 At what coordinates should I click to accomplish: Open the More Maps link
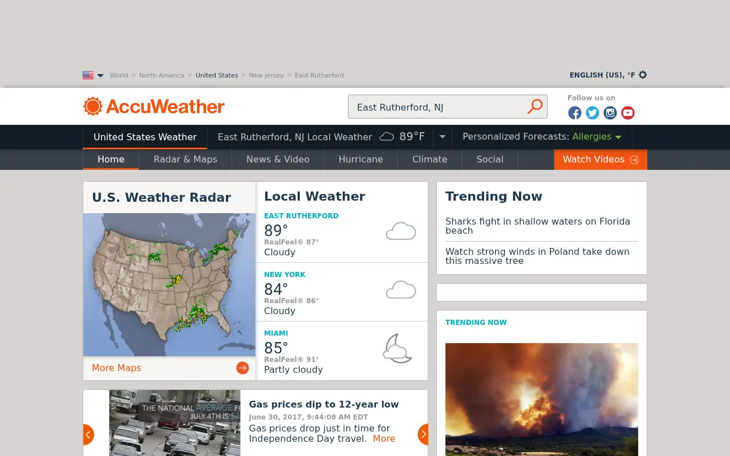(116, 368)
